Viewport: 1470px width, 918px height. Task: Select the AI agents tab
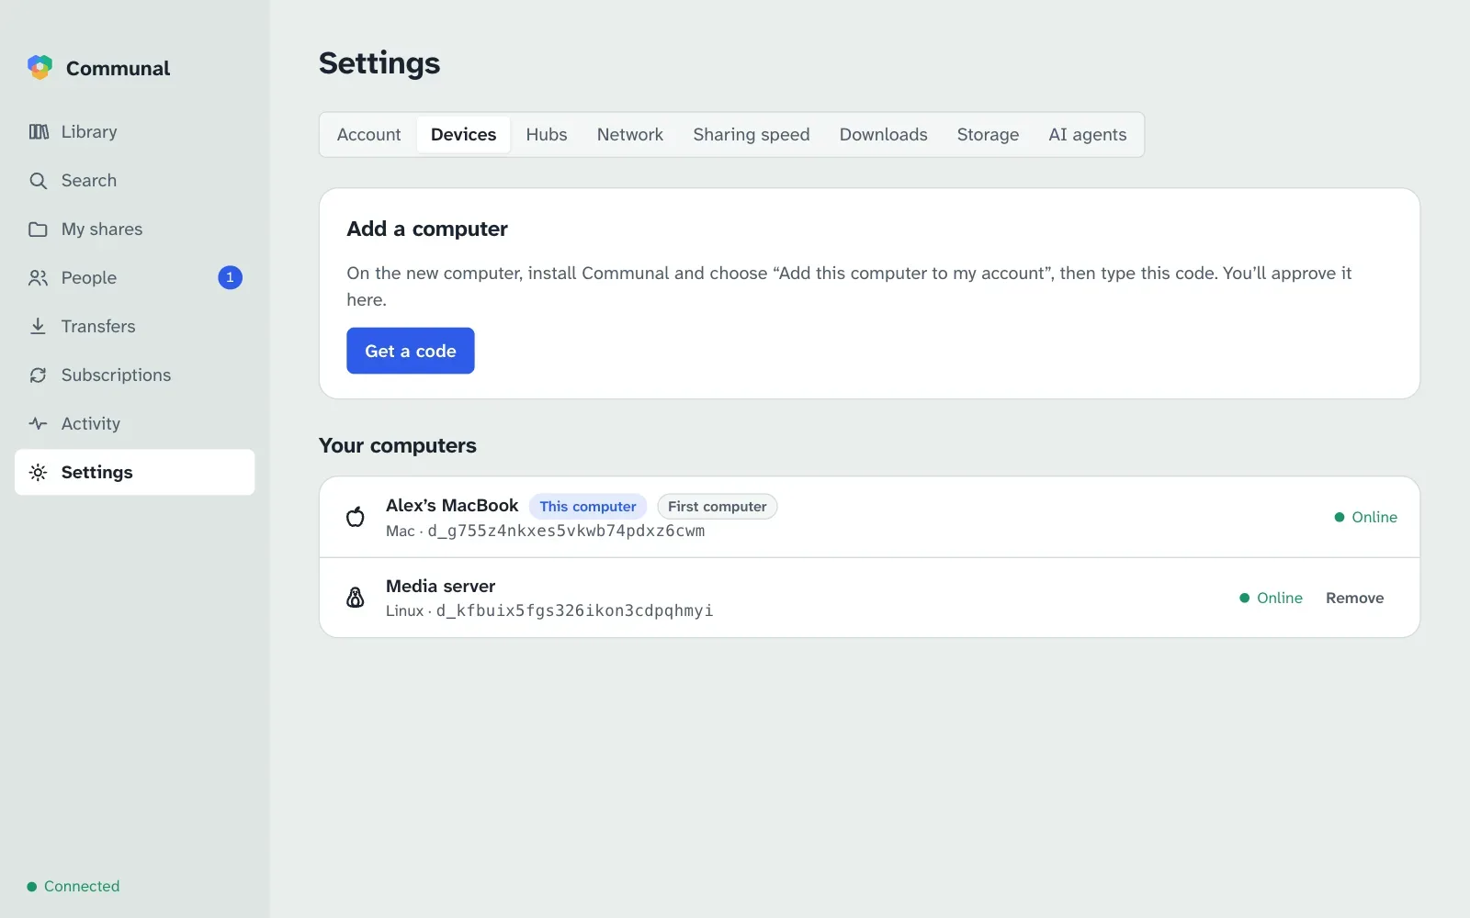[x=1088, y=135]
